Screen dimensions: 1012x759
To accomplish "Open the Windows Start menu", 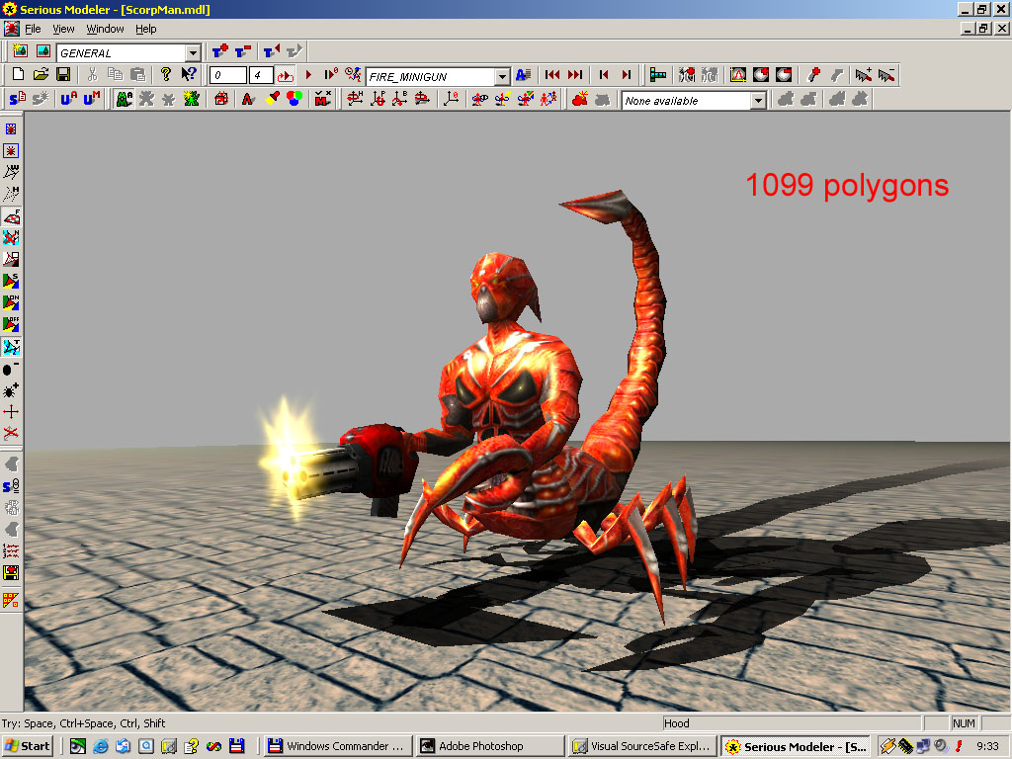I will (27, 746).
